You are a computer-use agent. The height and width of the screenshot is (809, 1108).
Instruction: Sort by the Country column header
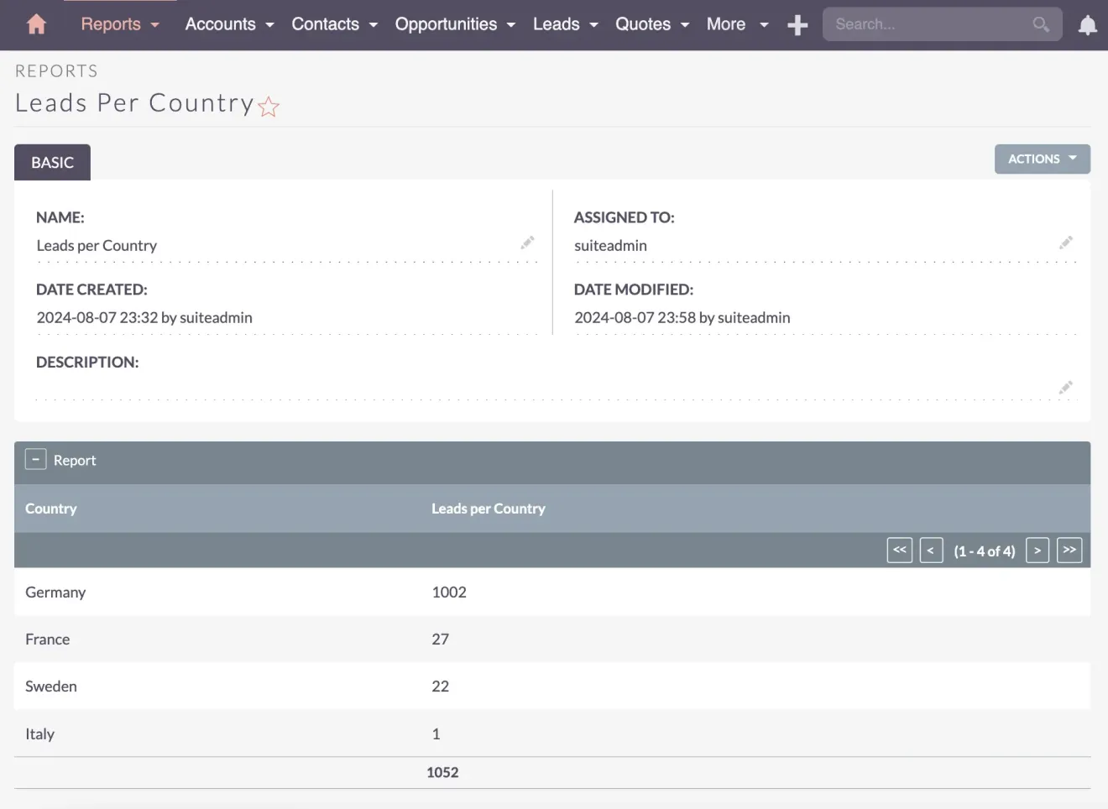coord(50,508)
